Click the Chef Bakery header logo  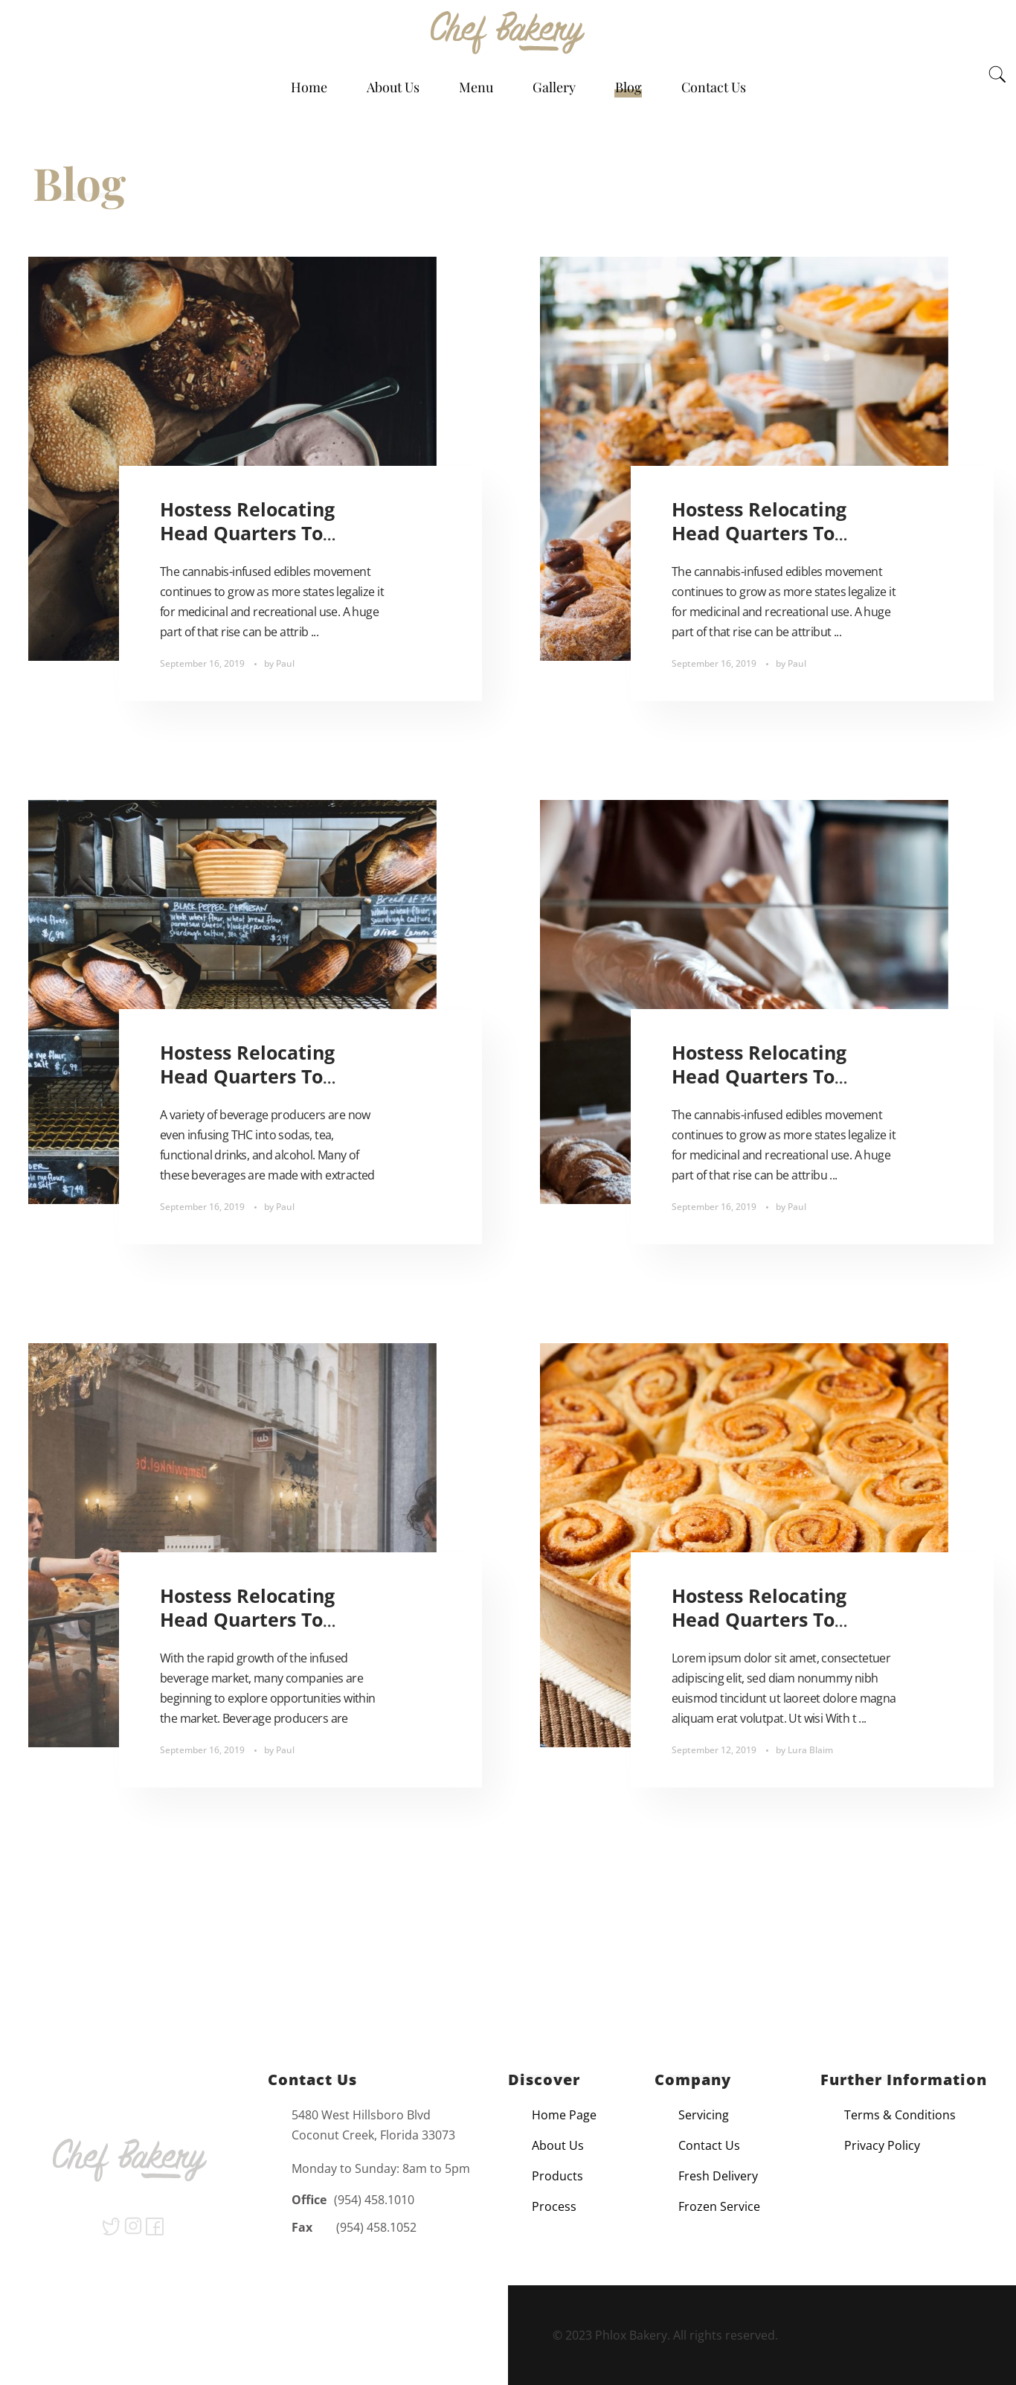[507, 33]
